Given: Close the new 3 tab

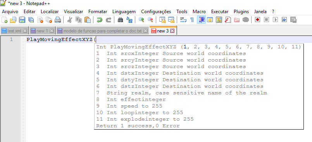Looking at the screenshot, I should pyautogui.click(x=172, y=31).
